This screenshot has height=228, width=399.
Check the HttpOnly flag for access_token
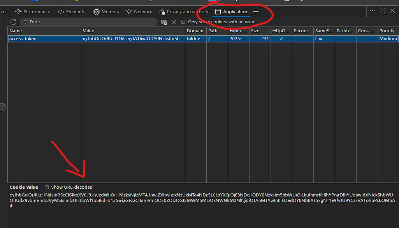click(x=281, y=39)
